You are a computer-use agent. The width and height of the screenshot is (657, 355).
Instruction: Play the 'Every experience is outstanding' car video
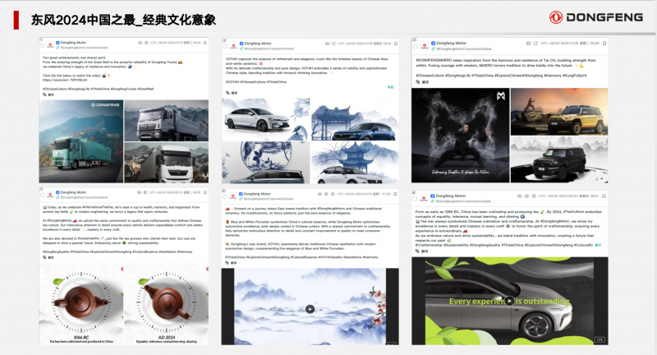point(508,301)
